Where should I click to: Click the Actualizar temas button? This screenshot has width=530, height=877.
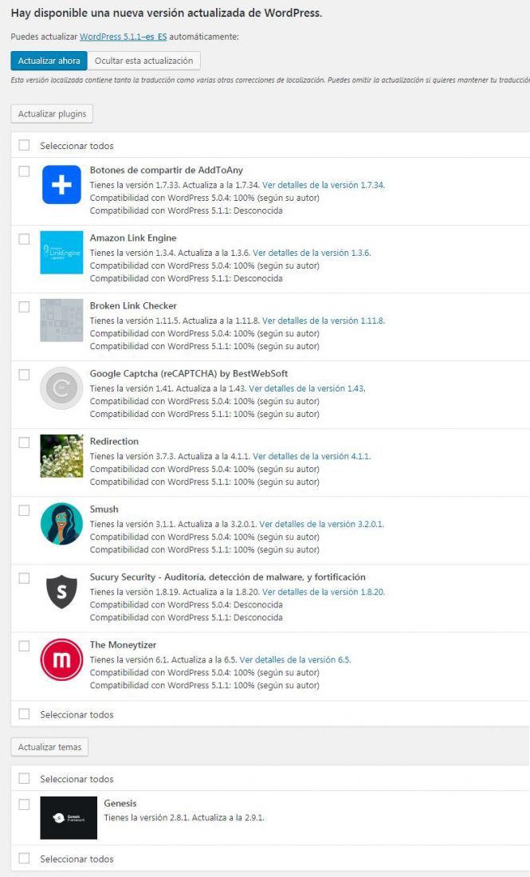tap(49, 747)
